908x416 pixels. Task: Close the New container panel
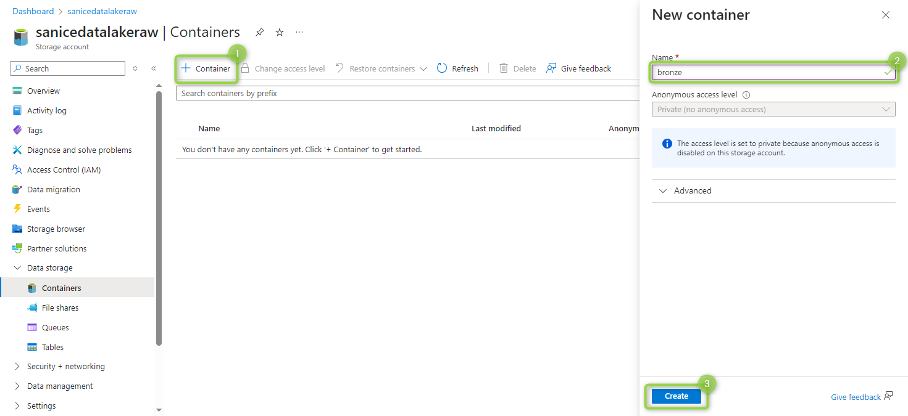pos(886,15)
